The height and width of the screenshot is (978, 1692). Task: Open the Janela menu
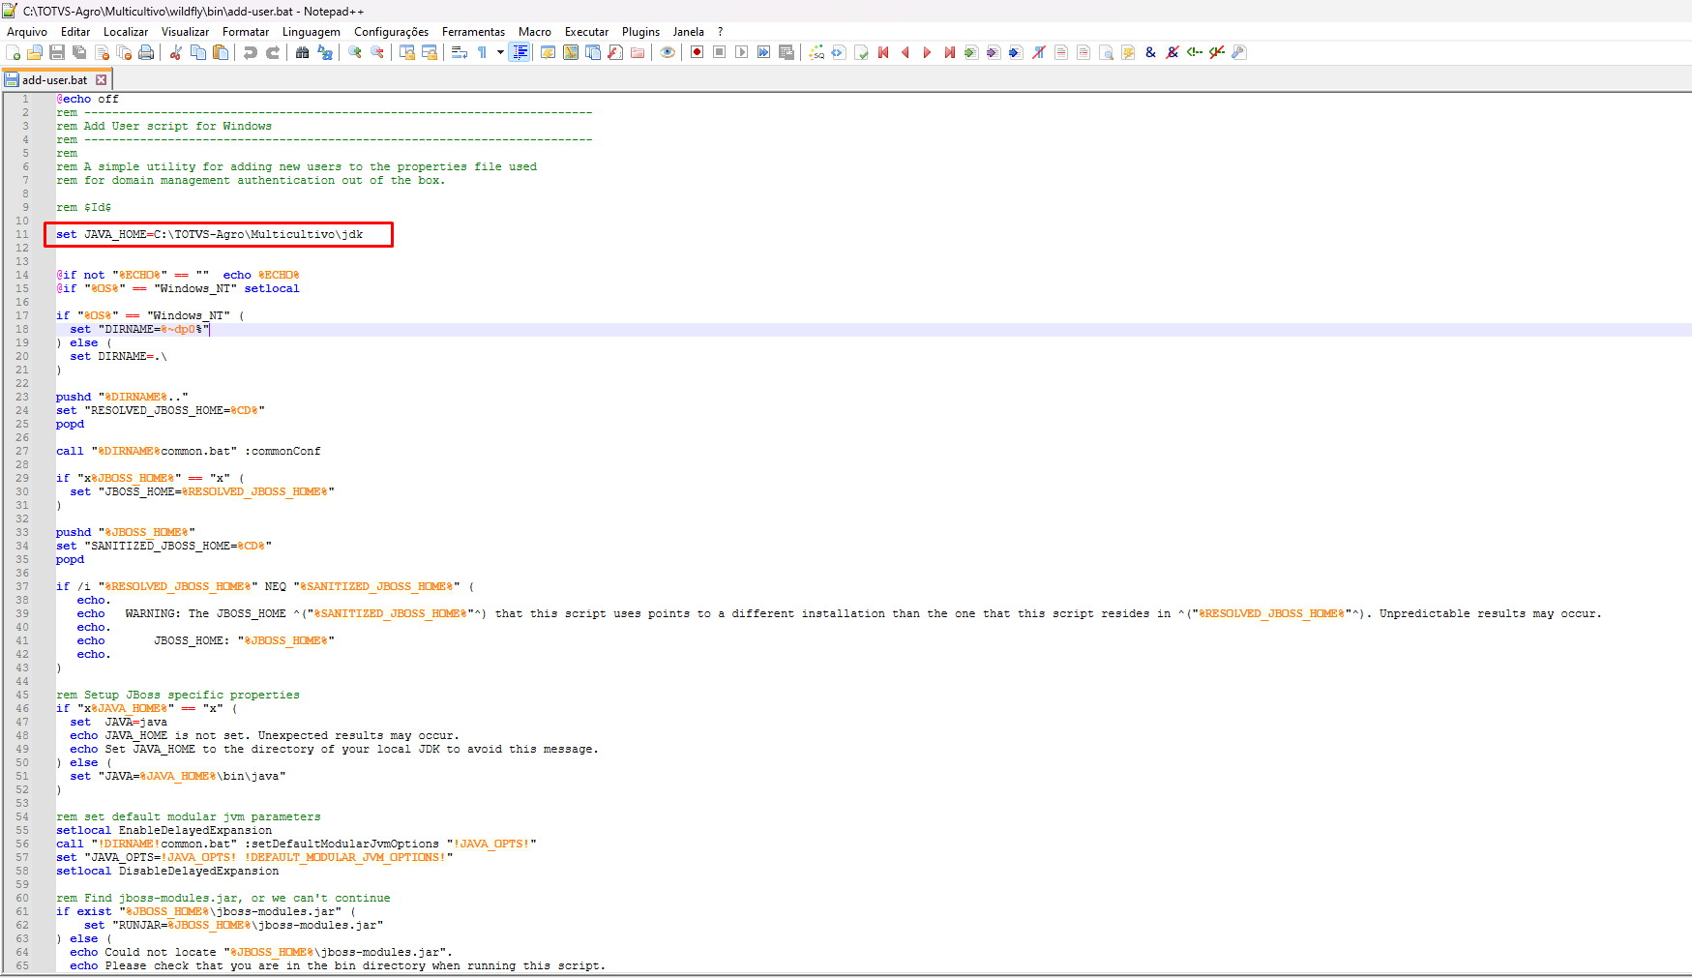(x=689, y=32)
